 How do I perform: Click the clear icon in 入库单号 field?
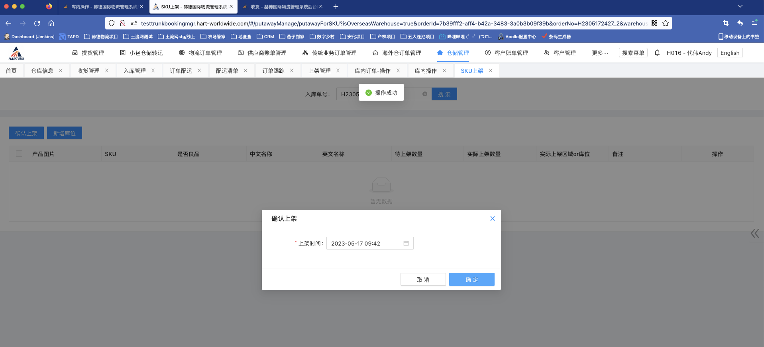click(424, 94)
